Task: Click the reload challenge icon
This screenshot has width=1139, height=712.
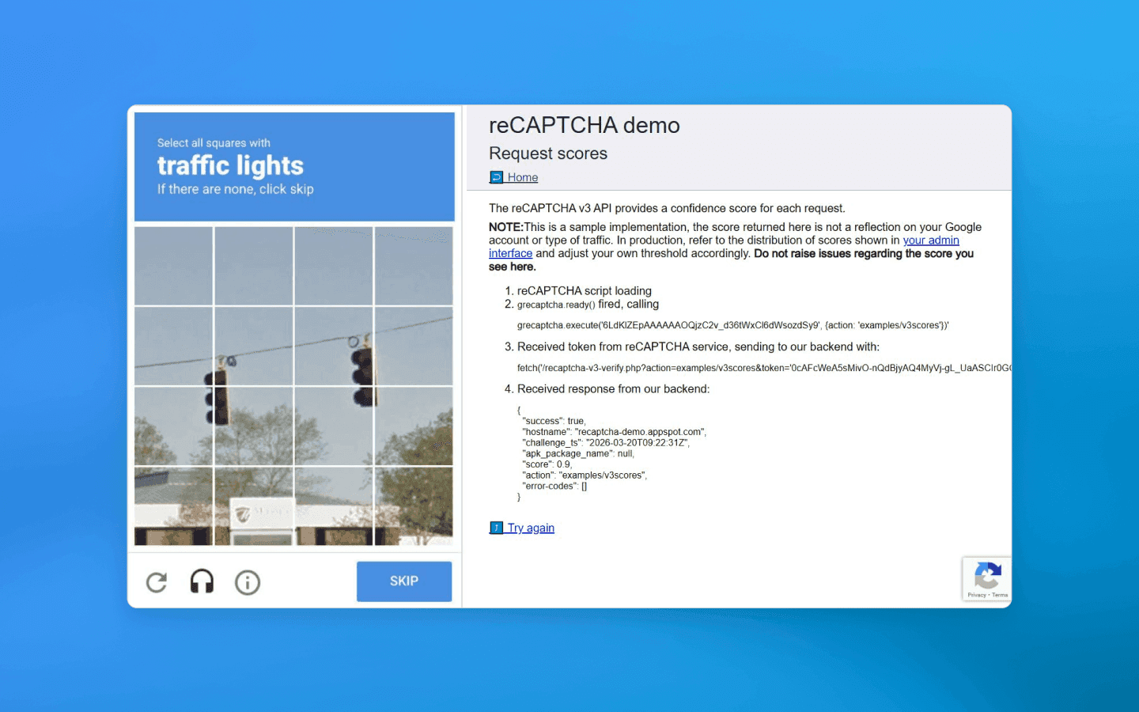Action: [x=157, y=582]
